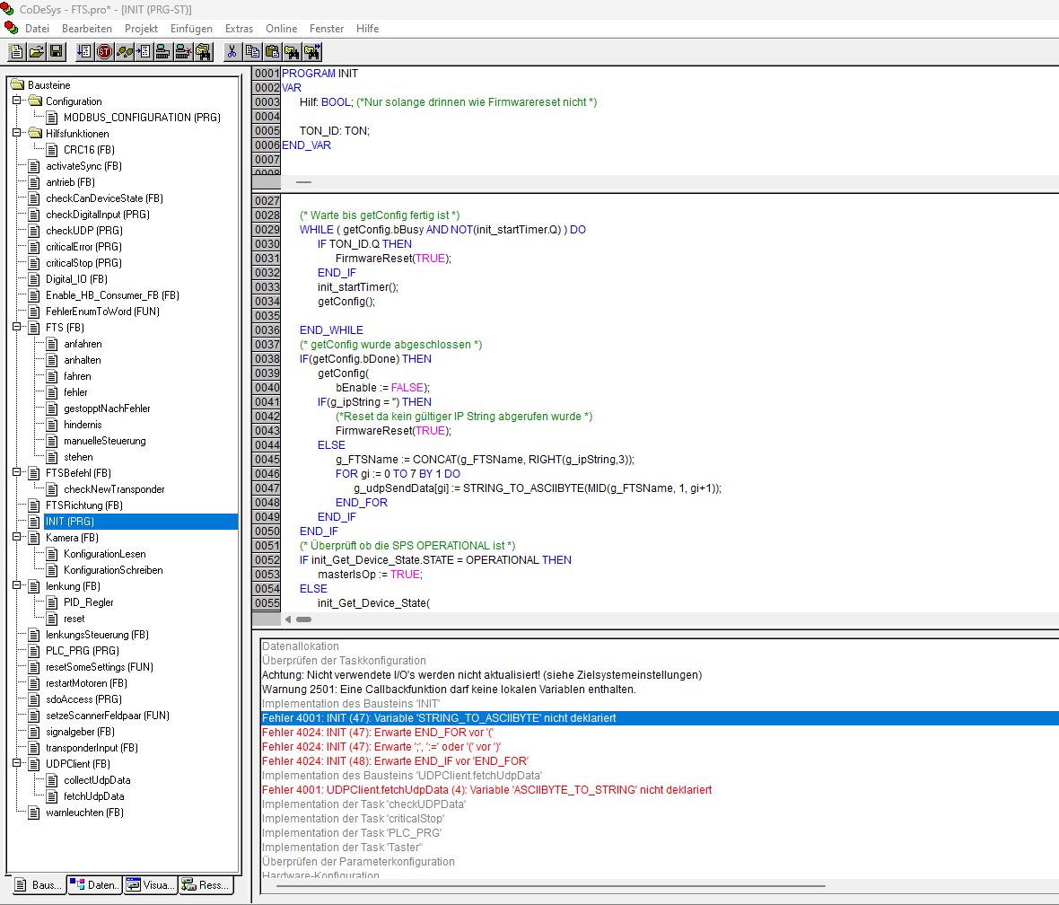Click the Copy icon in the toolbar
This screenshot has height=905, width=1059.
[x=252, y=52]
